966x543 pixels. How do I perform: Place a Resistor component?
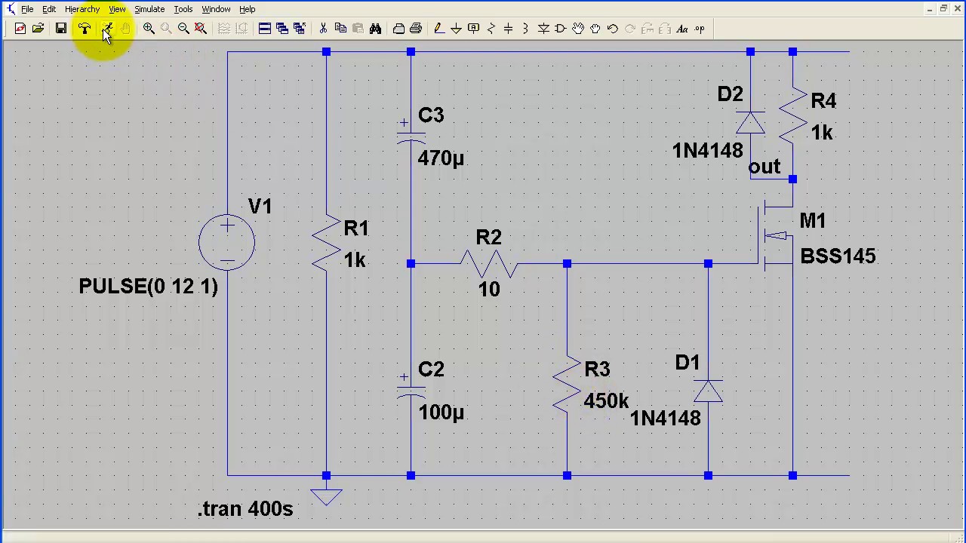click(x=491, y=29)
